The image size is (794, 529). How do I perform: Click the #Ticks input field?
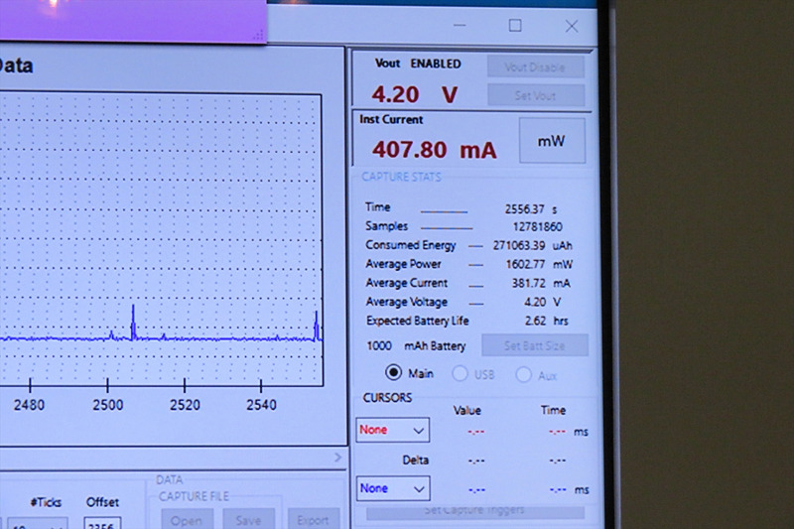click(x=37, y=524)
